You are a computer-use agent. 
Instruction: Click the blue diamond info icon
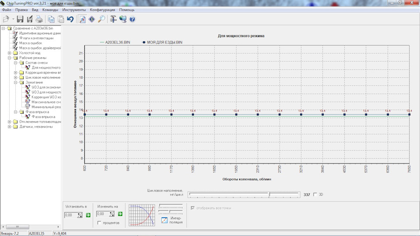tap(92, 19)
